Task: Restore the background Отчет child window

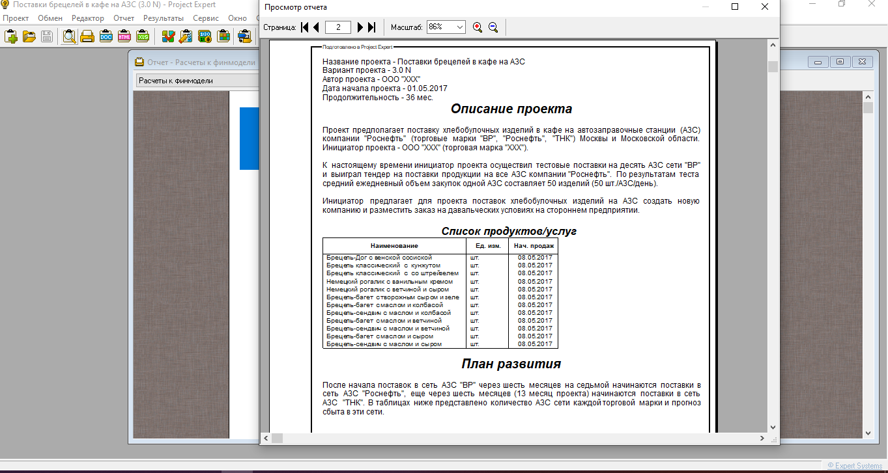Action: click(840, 62)
